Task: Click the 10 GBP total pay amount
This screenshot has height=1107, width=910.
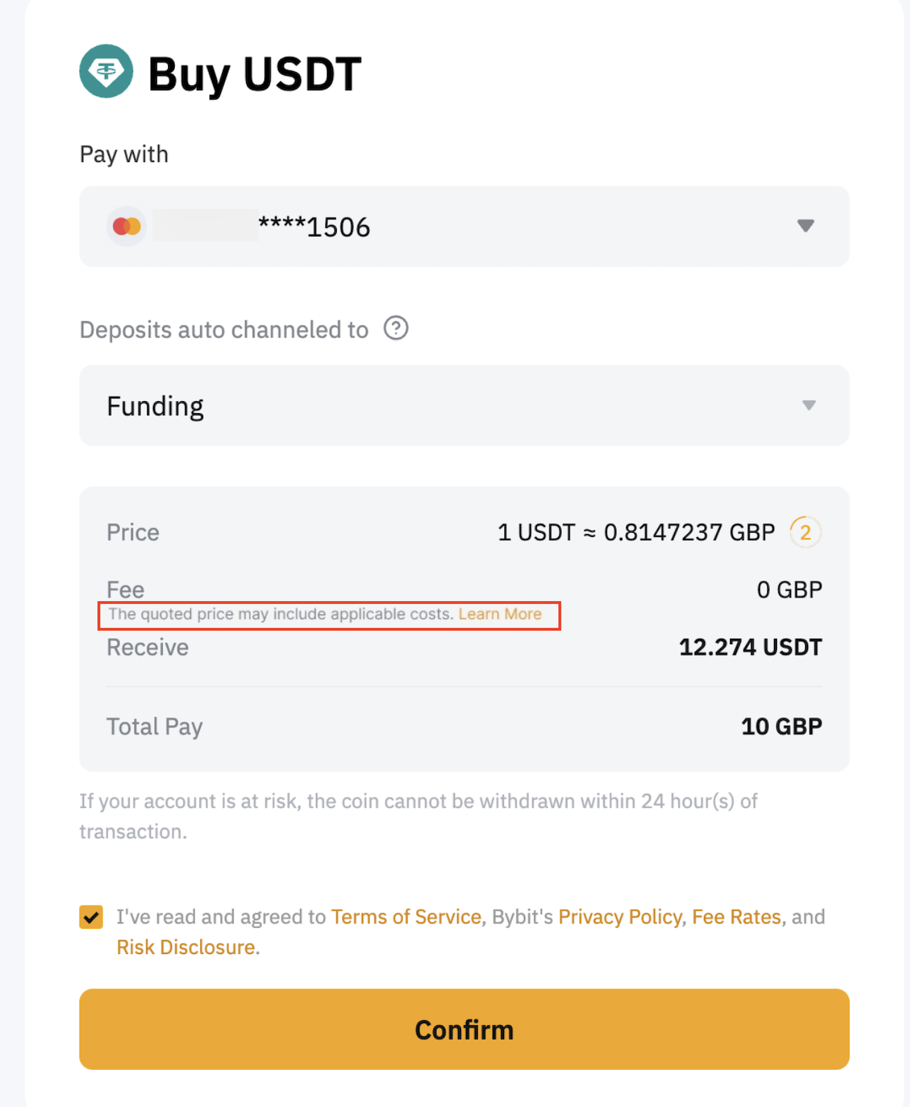Action: (x=781, y=727)
